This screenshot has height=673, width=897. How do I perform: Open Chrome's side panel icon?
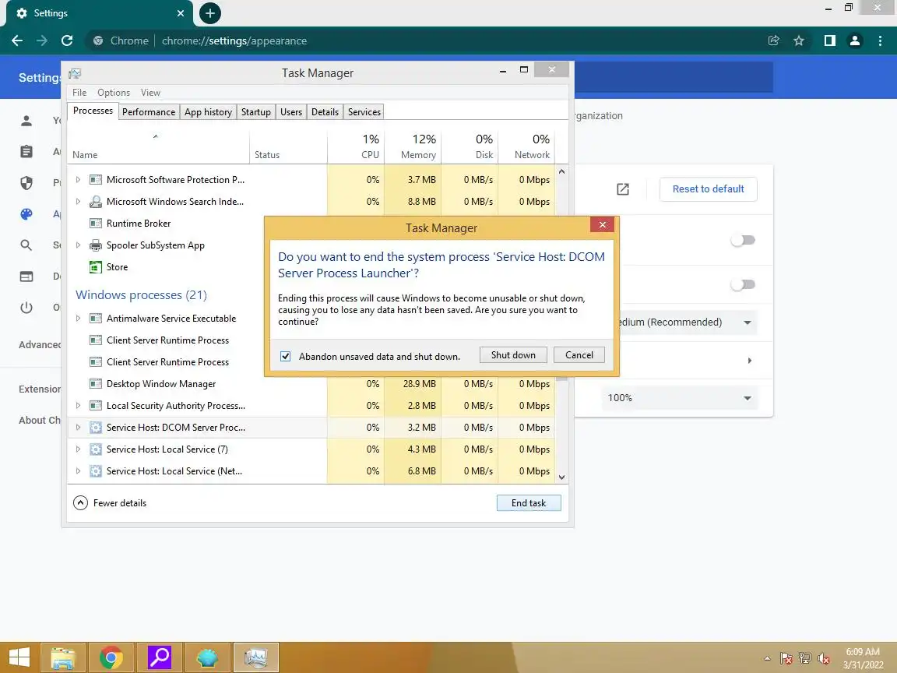click(x=829, y=41)
